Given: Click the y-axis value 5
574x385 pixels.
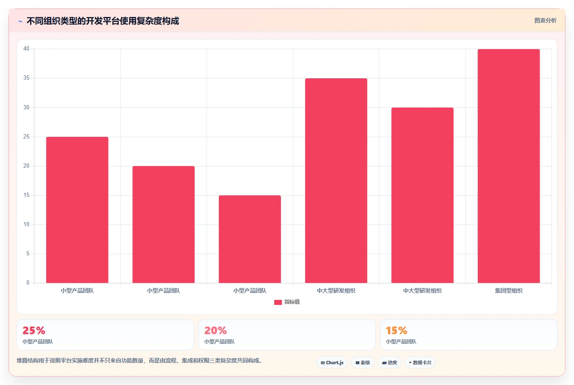Looking at the screenshot, I should pyautogui.click(x=28, y=254).
